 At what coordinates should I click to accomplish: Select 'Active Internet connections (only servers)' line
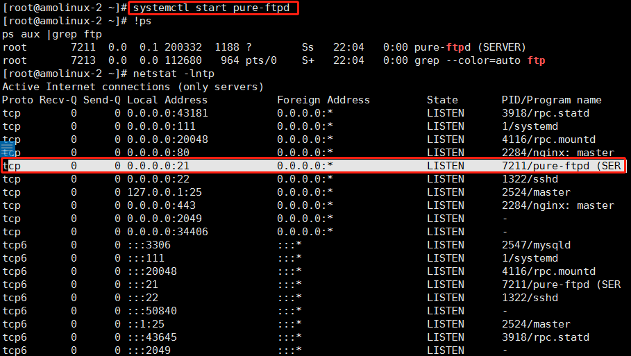coord(133,87)
